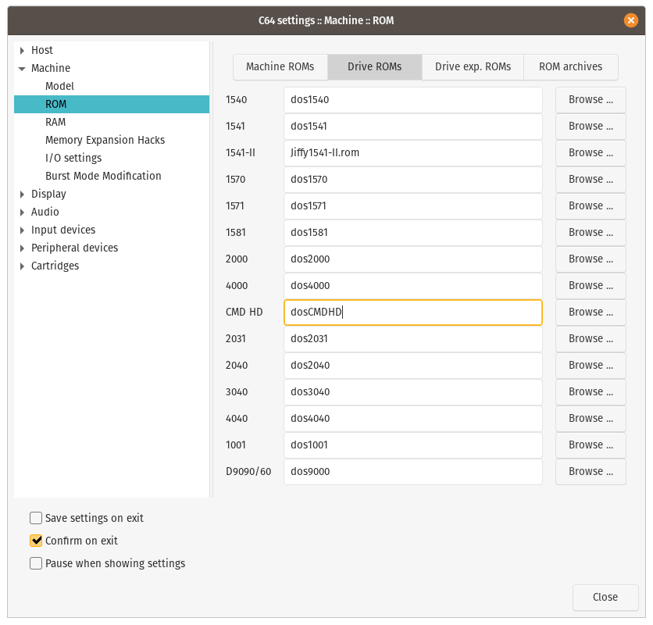Select ROM in the Machine tree

[x=55, y=104]
